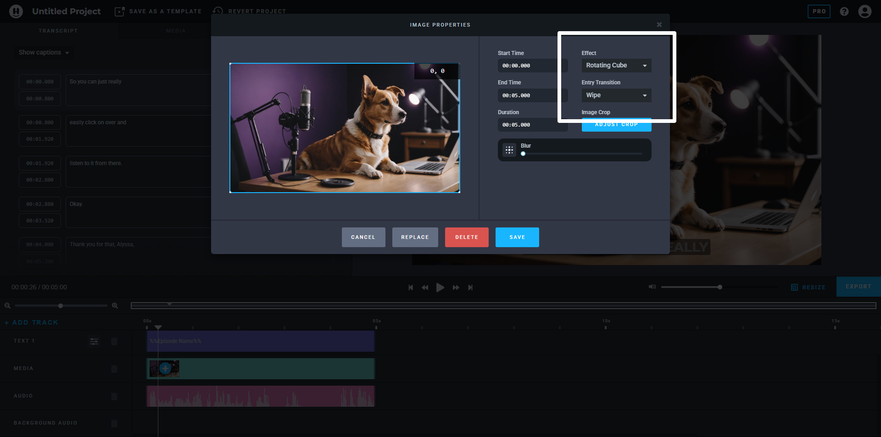The width and height of the screenshot is (881, 437).
Task: Click the Blur slider handle
Action: coord(523,154)
